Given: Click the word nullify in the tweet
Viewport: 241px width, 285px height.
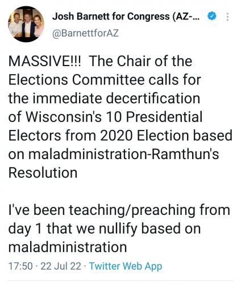Looking at the screenshot, I should (x=118, y=229).
